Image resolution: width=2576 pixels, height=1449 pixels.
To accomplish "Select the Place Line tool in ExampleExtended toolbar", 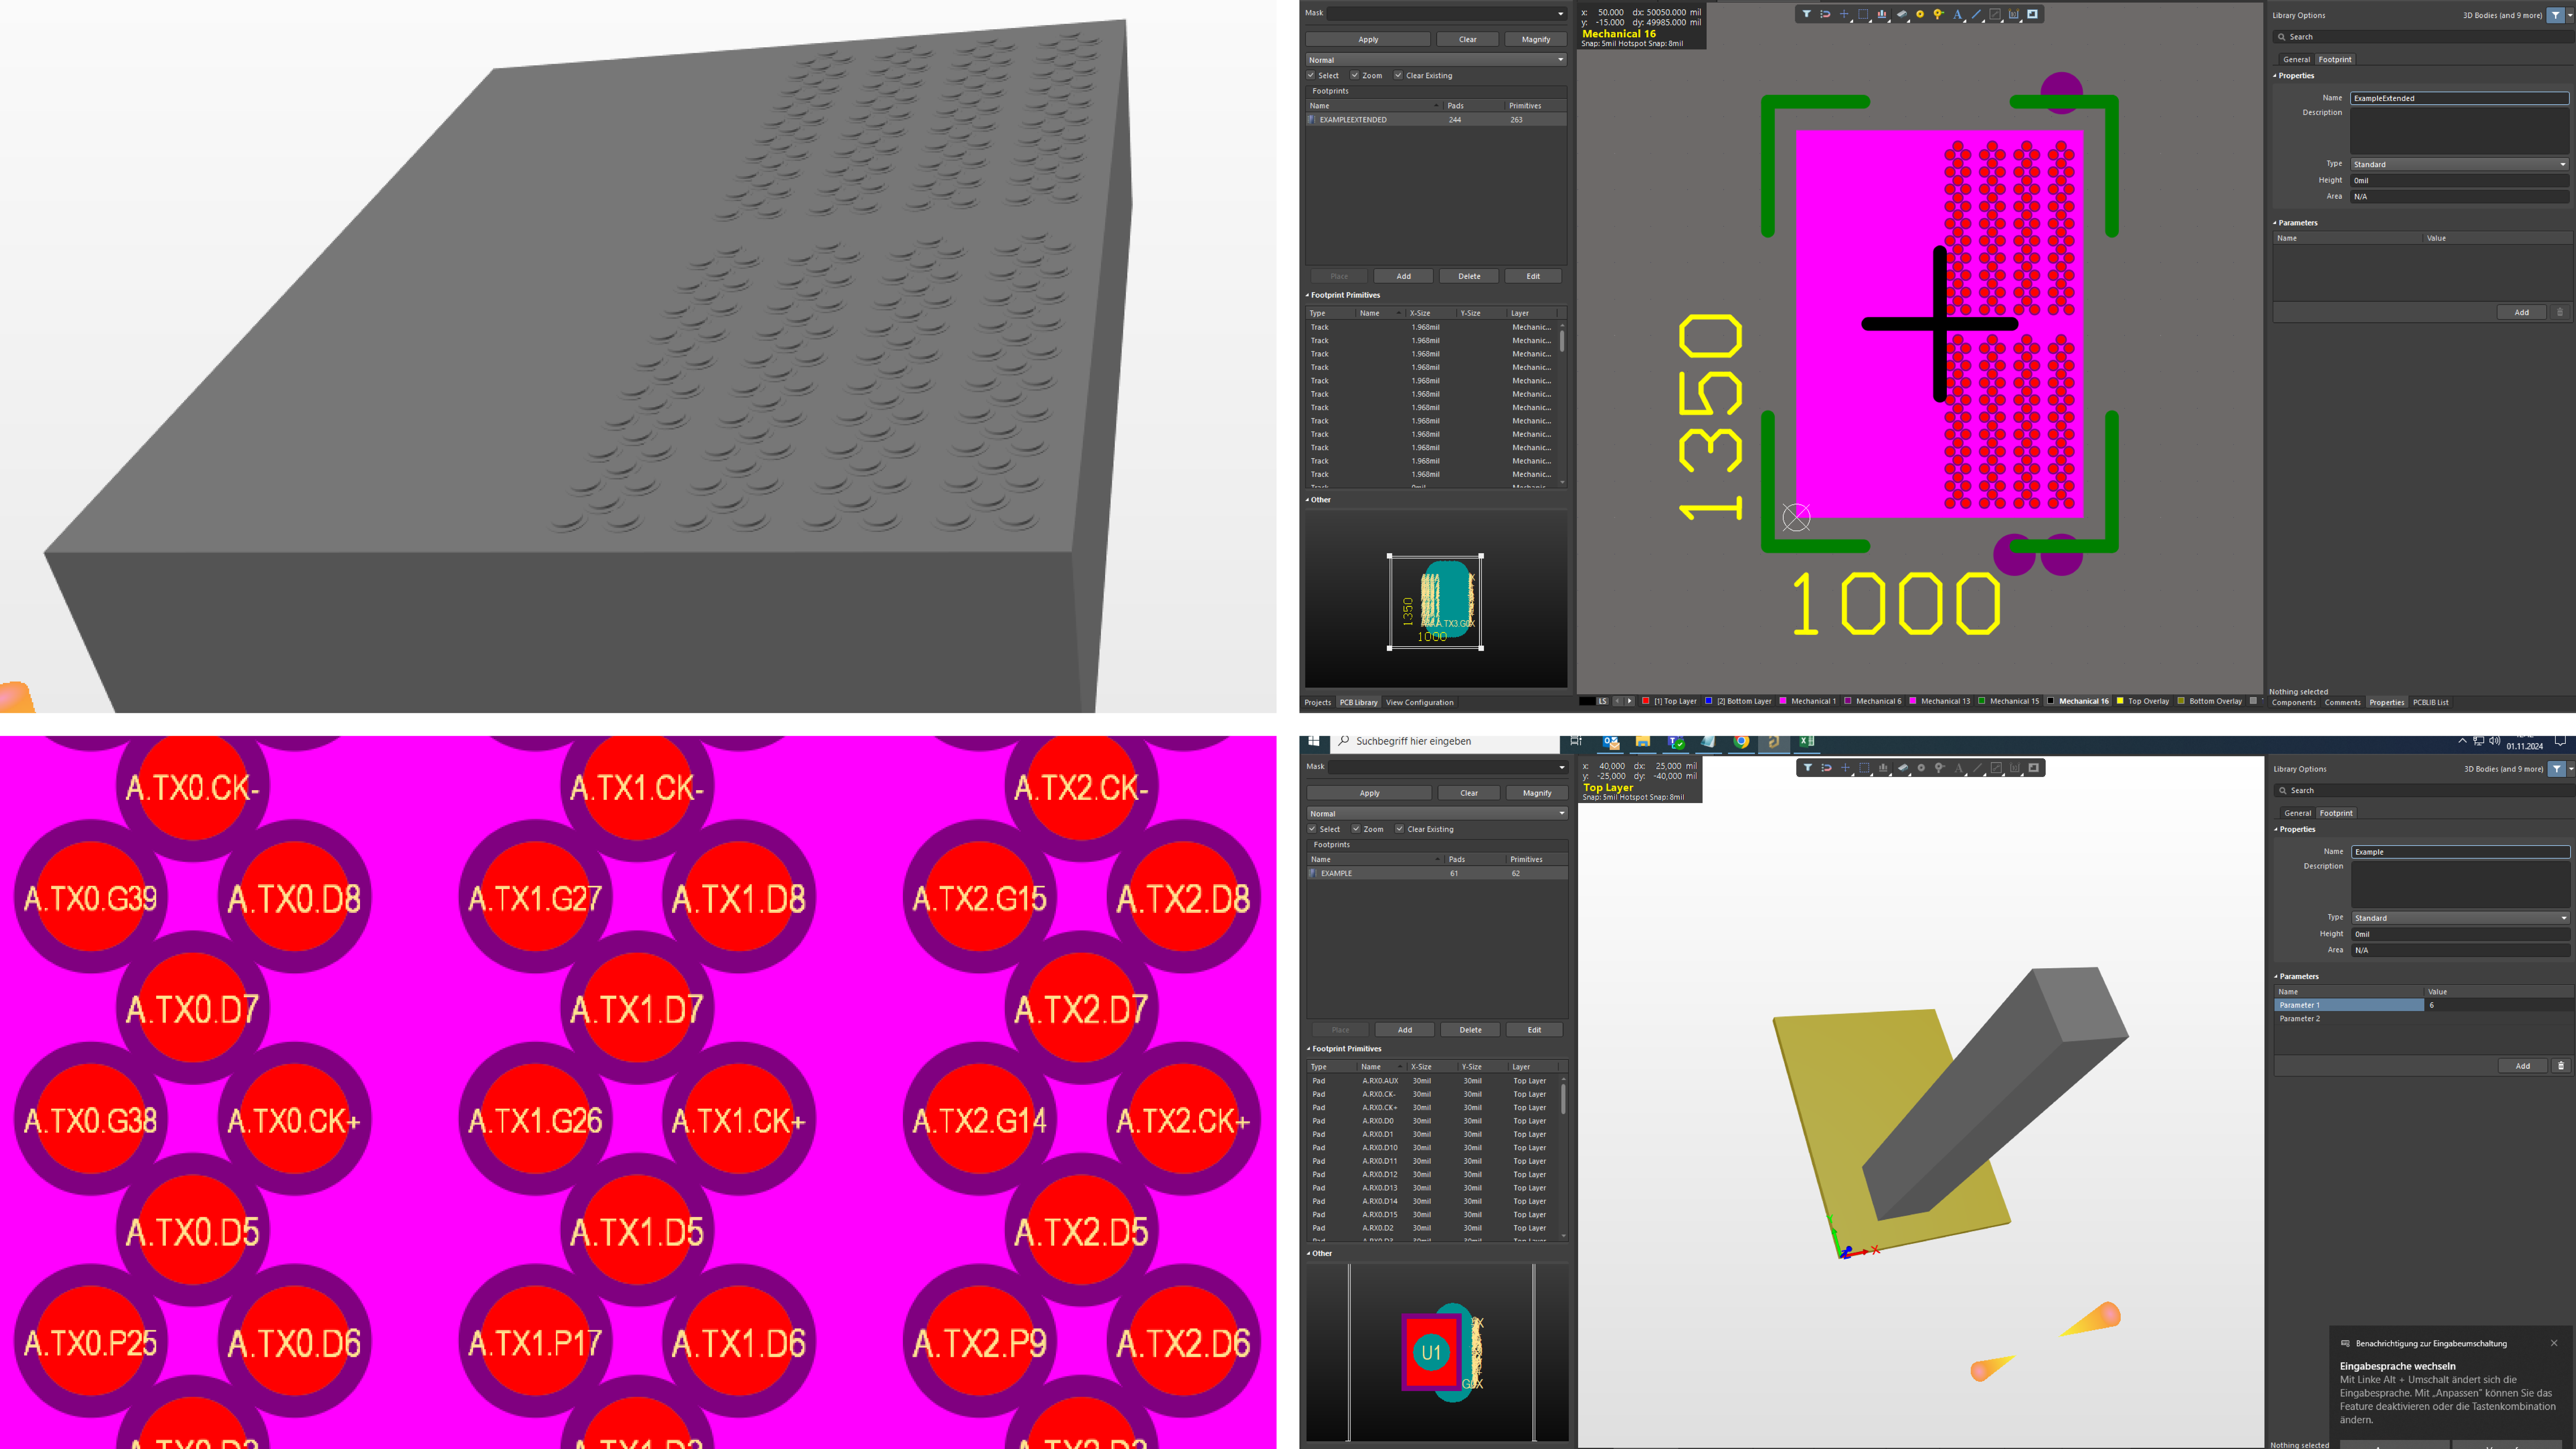I will click(x=1976, y=14).
